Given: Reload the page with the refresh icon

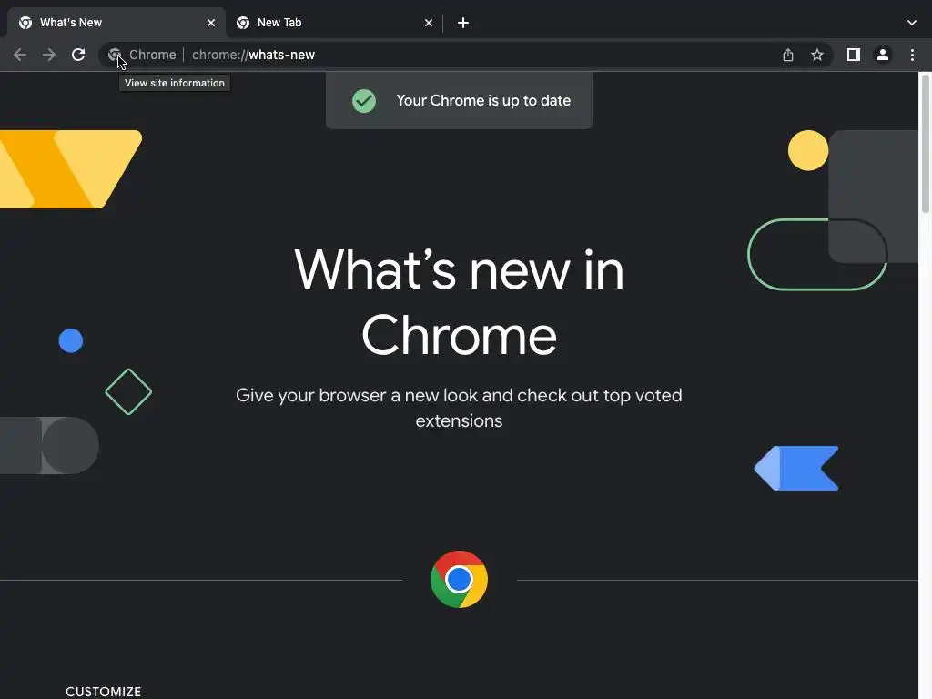Looking at the screenshot, I should click(78, 55).
